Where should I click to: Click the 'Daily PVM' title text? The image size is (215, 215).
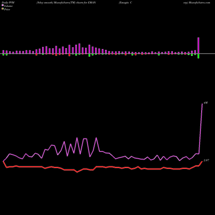click(x=8, y=3)
